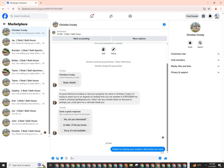Open the Groups icon in top navigation

[x=130, y=16]
